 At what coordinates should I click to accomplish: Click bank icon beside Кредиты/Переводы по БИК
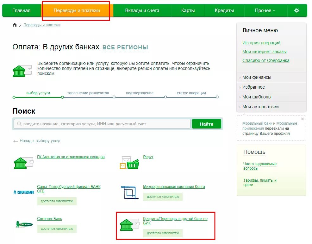pos(129,225)
